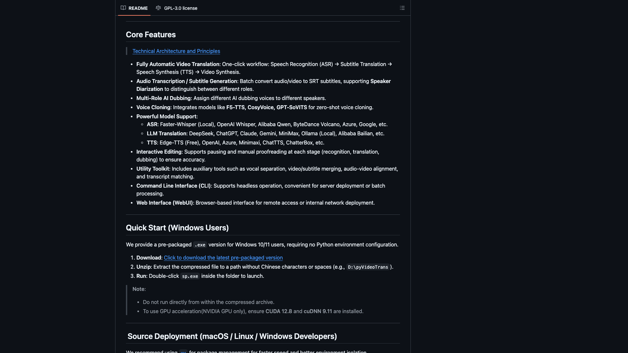This screenshot has width=628, height=353.
Task: Click the 'LLM Translation' sub-bullet label
Action: pos(166,133)
